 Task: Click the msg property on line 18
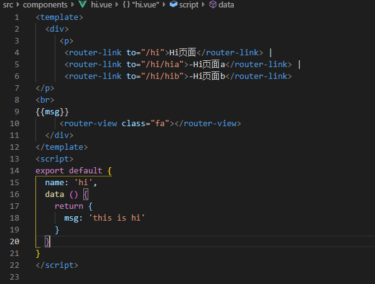[72, 218]
